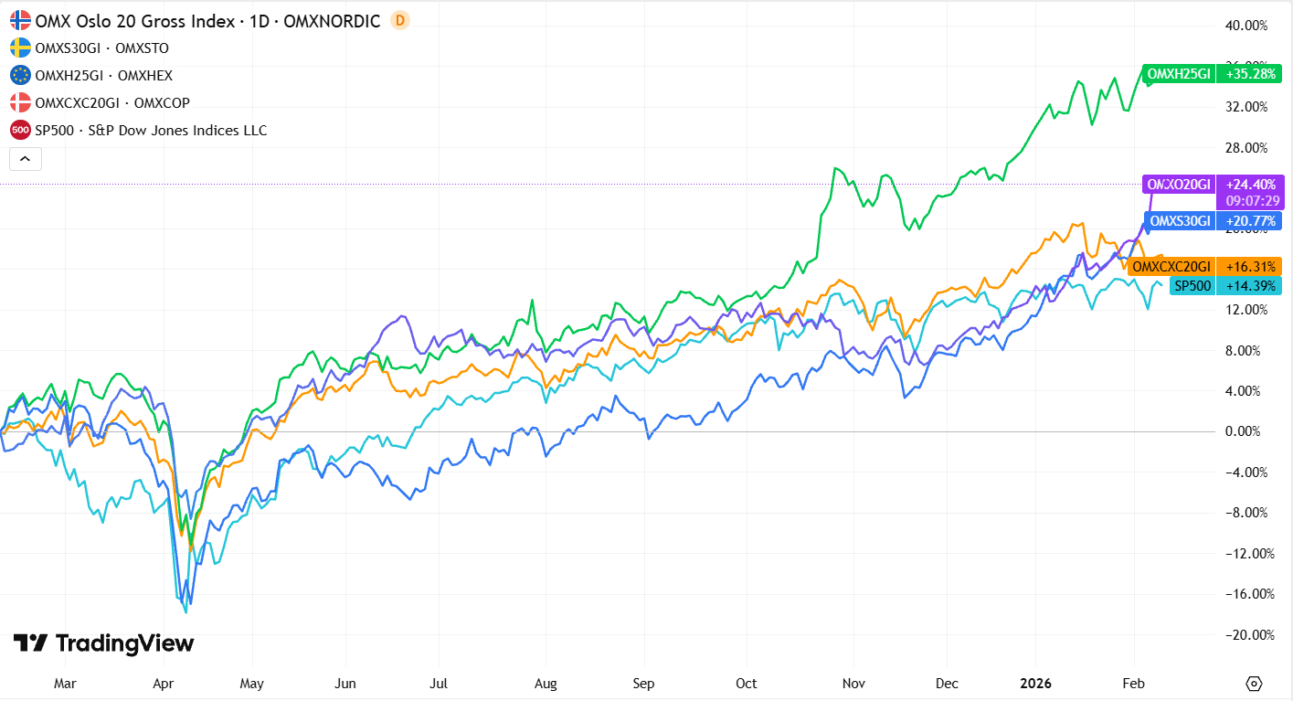
Task: Click the TradingView logo
Action: click(103, 643)
